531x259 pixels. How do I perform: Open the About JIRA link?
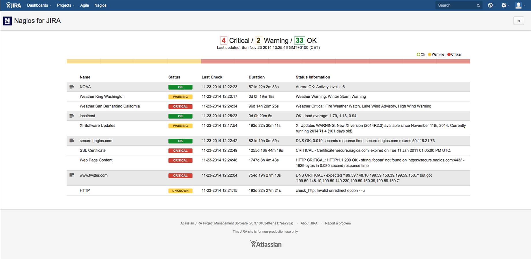(309, 223)
